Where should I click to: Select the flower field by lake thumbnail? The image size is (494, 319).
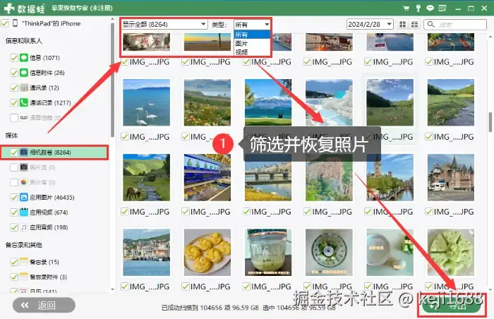pyautogui.click(x=207, y=102)
